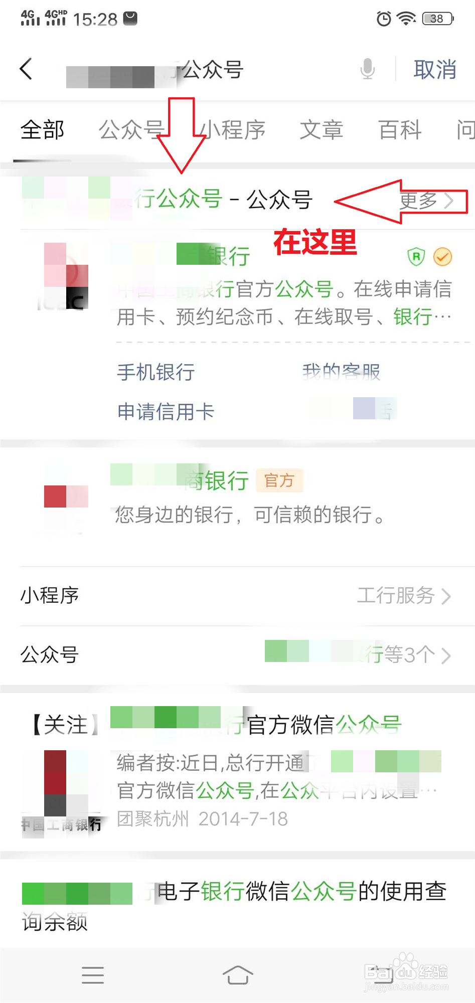Expand 更多 public account results
Viewport: 475px width, 1003px height.
click(x=426, y=201)
